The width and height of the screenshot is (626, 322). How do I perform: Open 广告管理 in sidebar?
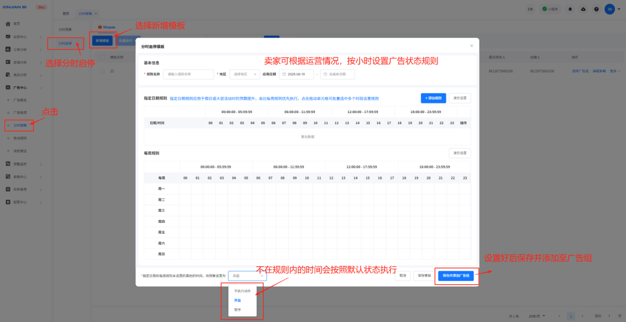(x=20, y=113)
